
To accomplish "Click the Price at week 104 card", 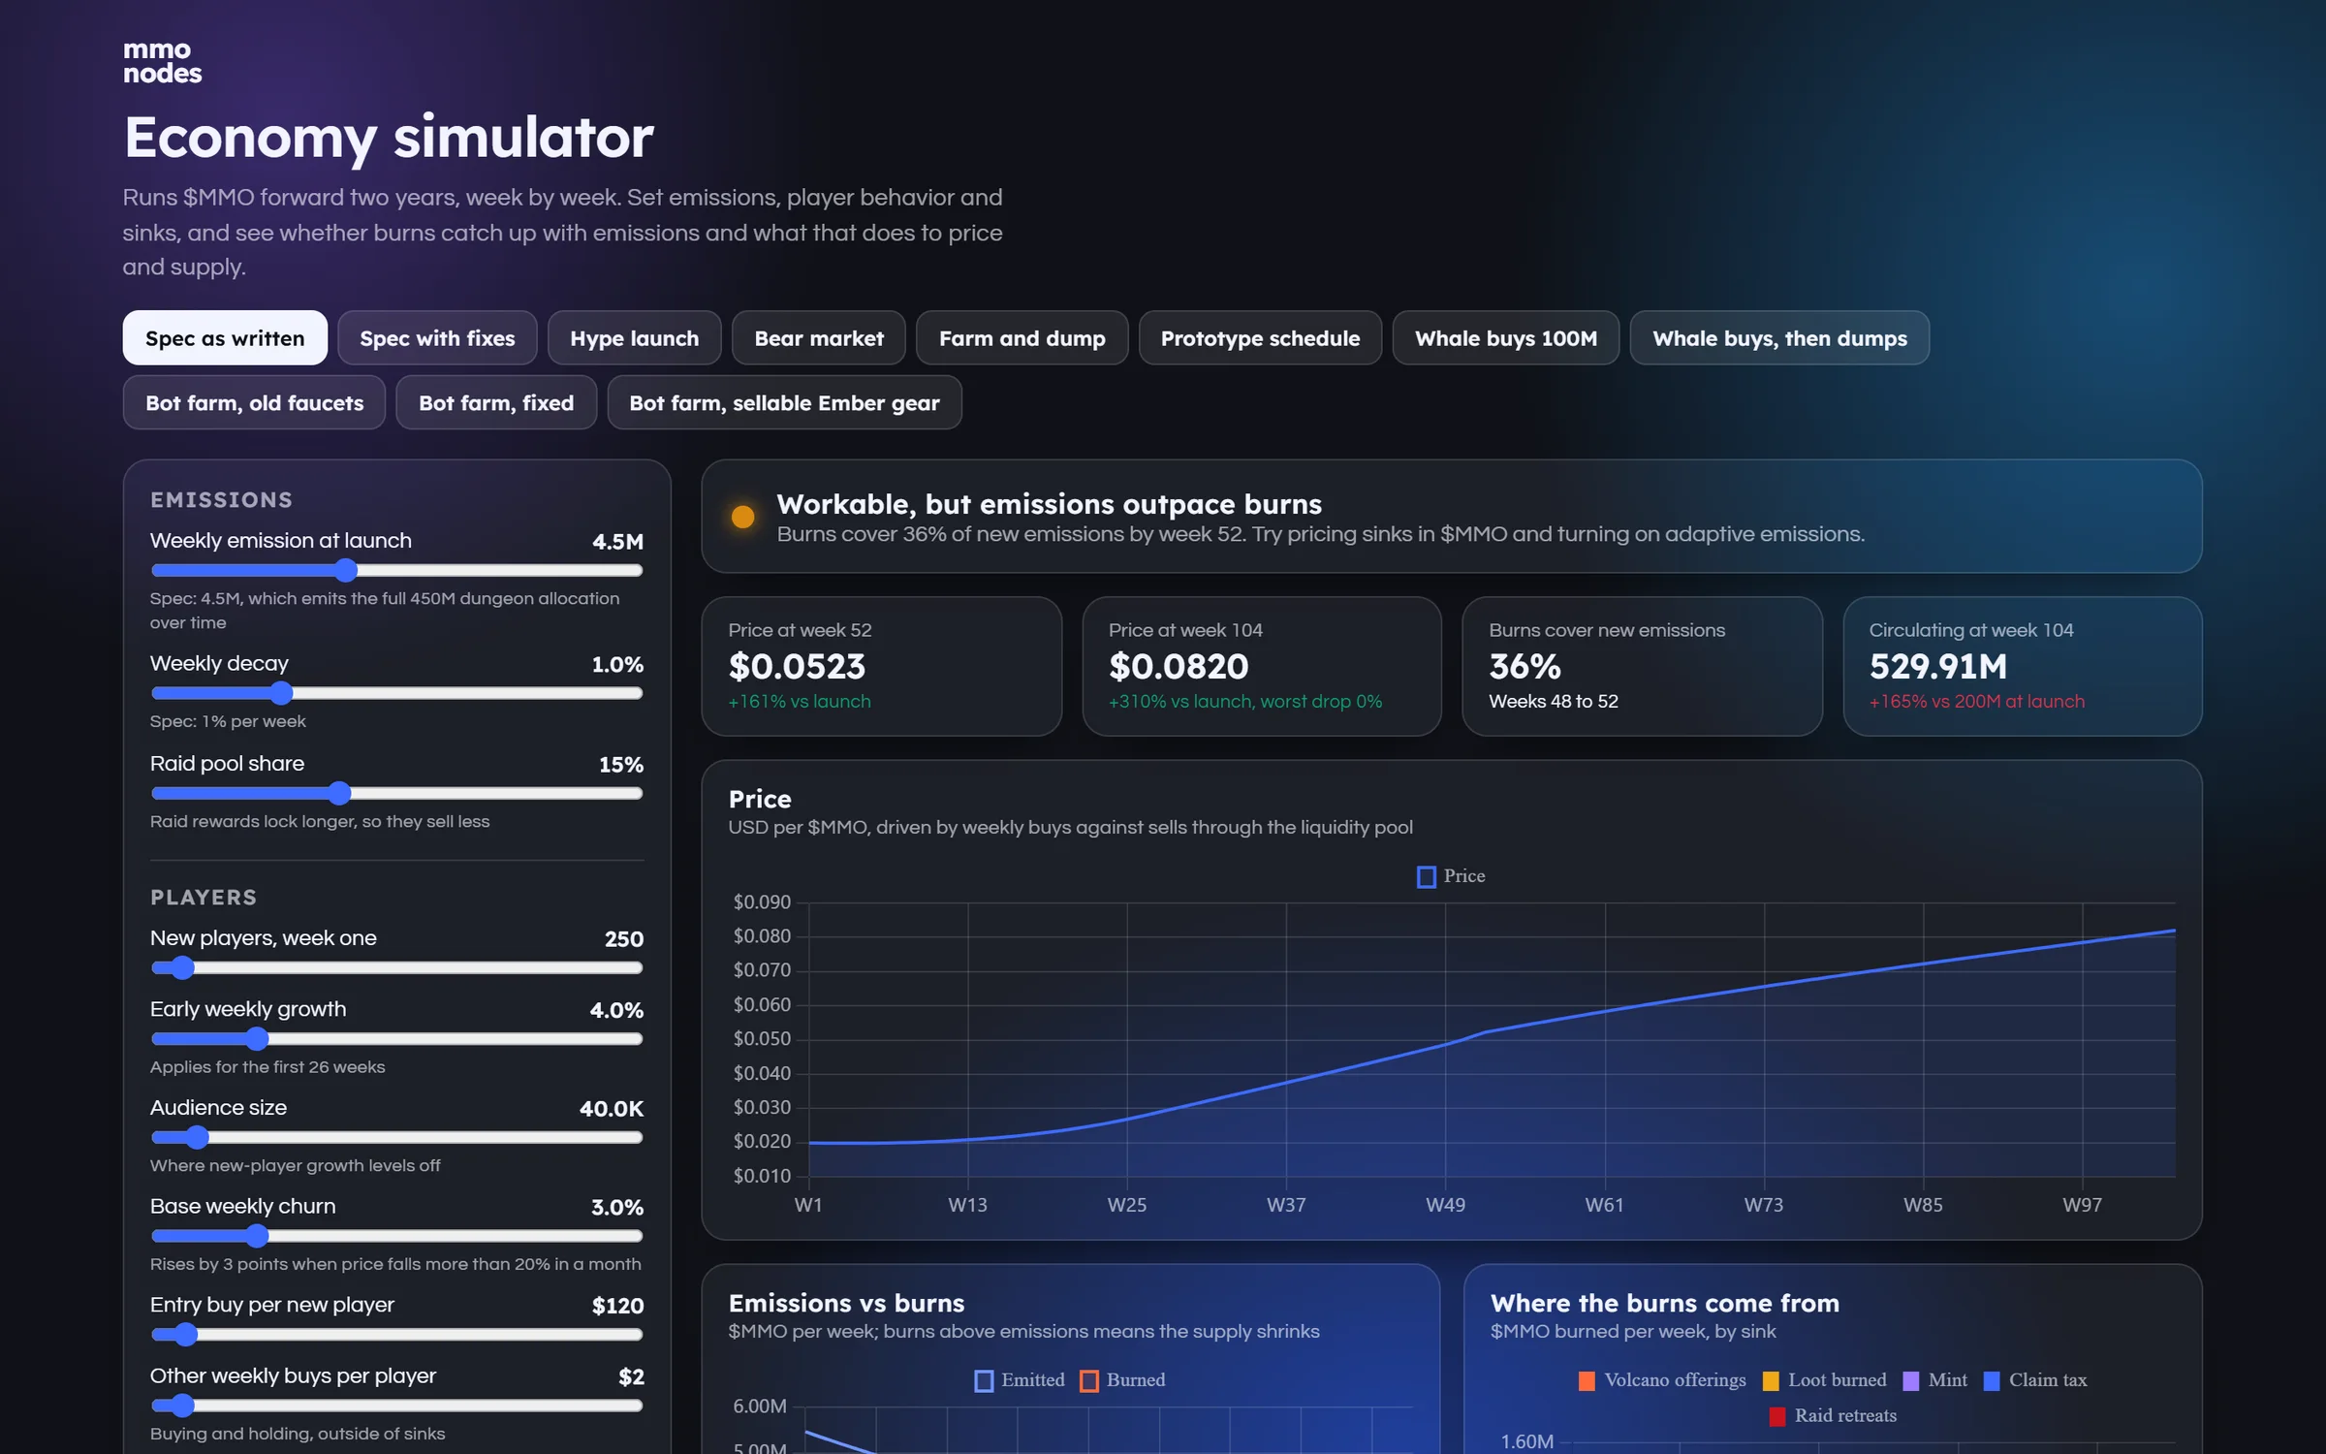I will (x=1262, y=666).
